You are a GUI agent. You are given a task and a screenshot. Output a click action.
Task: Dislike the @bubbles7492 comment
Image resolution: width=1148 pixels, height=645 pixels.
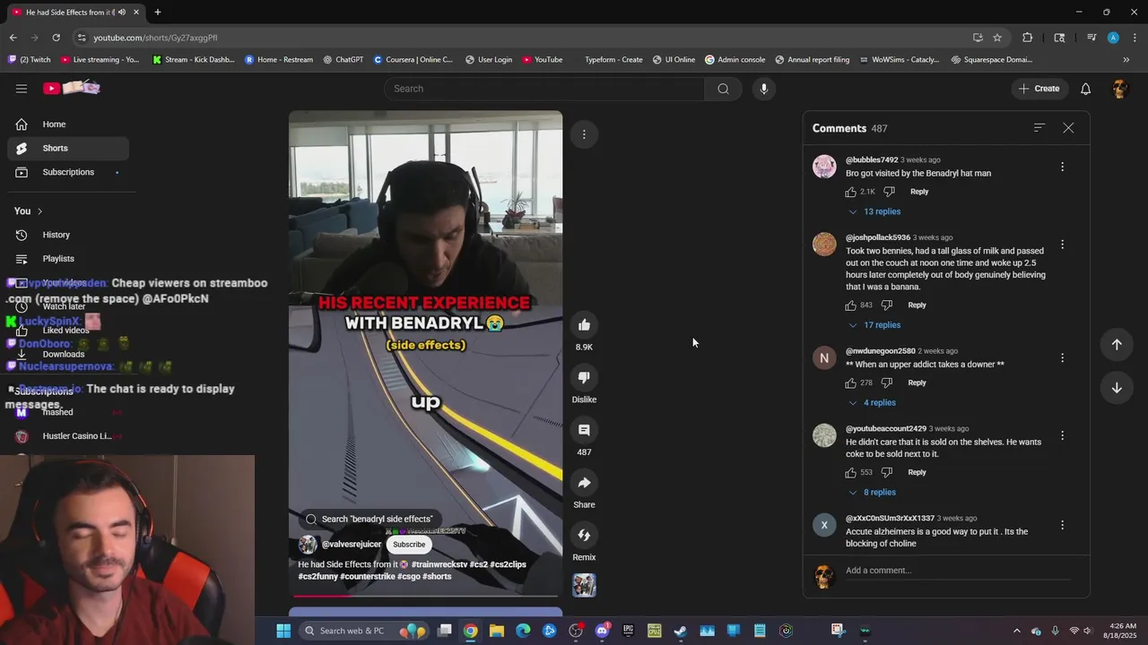coord(889,192)
